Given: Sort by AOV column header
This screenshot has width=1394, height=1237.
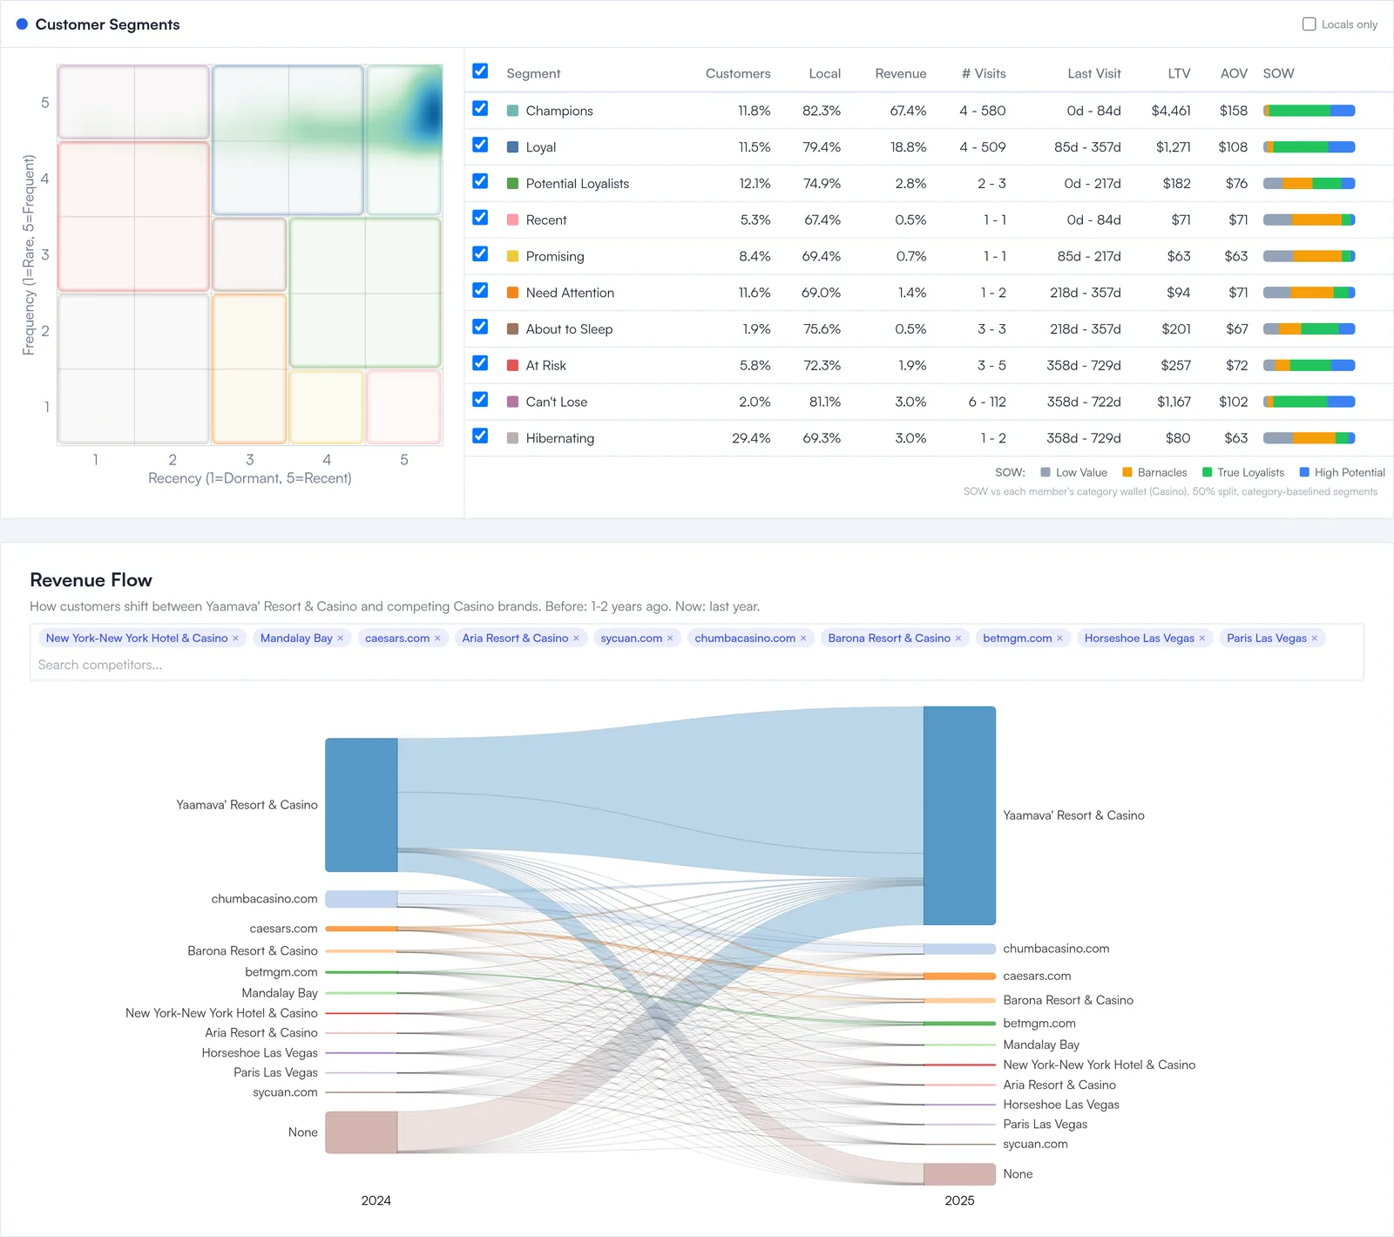Looking at the screenshot, I should coord(1234,74).
